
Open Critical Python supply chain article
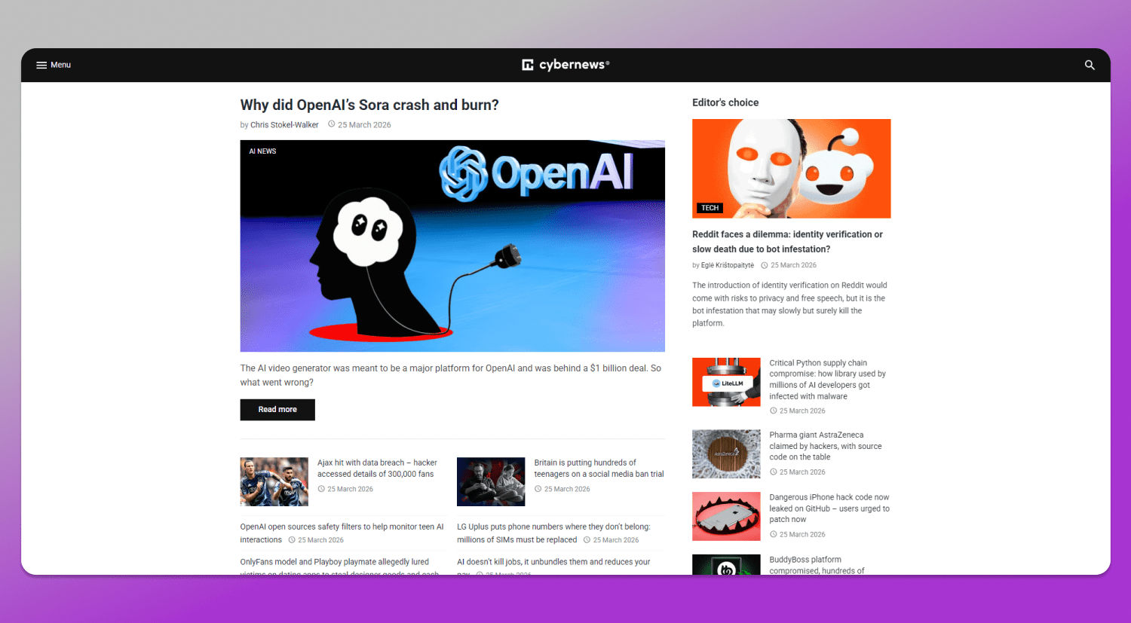(x=827, y=380)
